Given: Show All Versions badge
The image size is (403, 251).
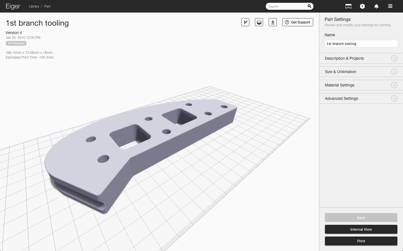Looking at the screenshot, I should [x=16, y=44].
